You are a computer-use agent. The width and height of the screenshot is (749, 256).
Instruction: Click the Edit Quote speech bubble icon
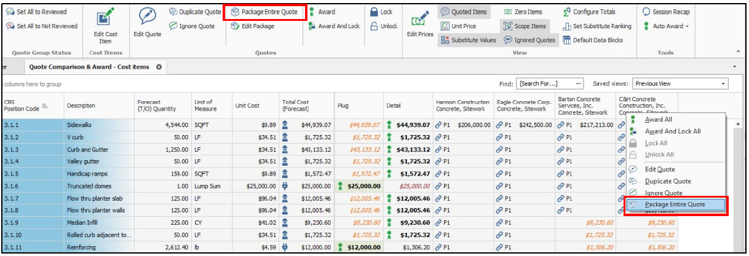pos(147,17)
